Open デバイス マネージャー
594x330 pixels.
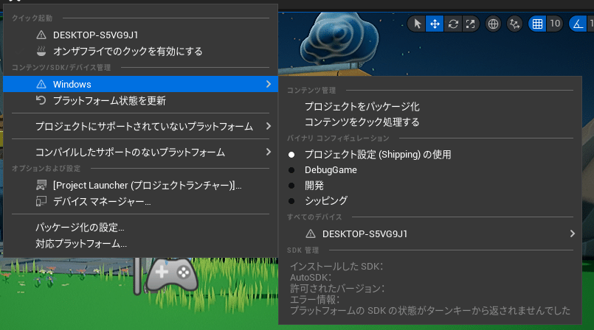(x=140, y=202)
